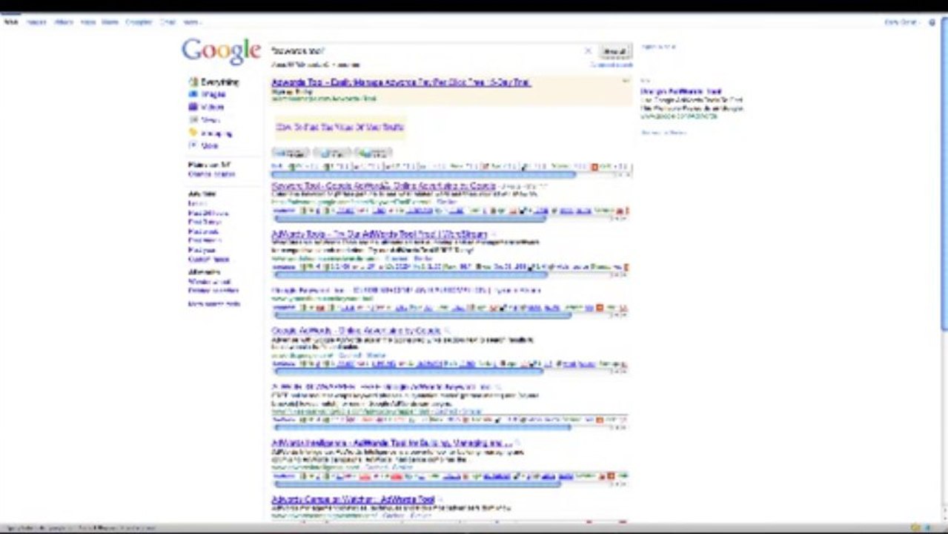Filter results by Past year
The width and height of the screenshot is (948, 534).
click(202, 250)
